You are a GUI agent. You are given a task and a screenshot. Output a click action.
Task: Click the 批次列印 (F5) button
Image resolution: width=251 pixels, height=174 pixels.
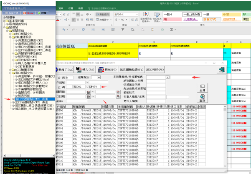[x=155, y=68]
